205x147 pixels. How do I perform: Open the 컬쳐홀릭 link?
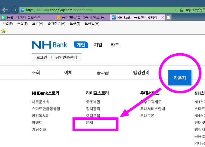point(93,109)
